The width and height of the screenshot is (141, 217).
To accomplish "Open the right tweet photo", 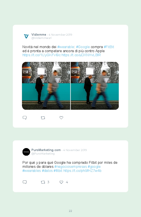I will 95,86.
